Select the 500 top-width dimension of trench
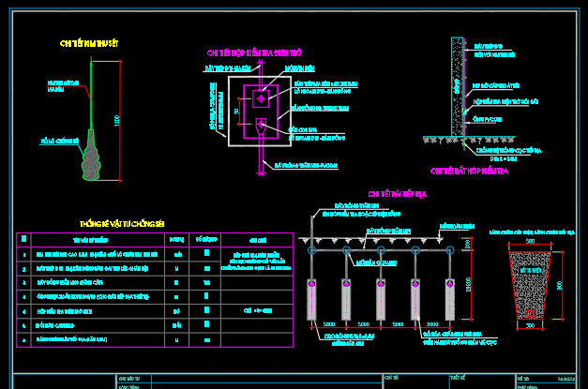Screen dimensions: 588x389 [530, 241]
